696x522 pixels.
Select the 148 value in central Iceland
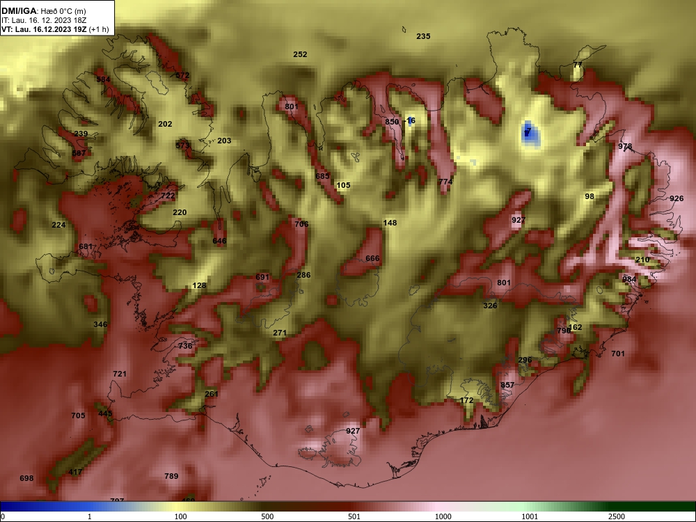tap(390, 223)
